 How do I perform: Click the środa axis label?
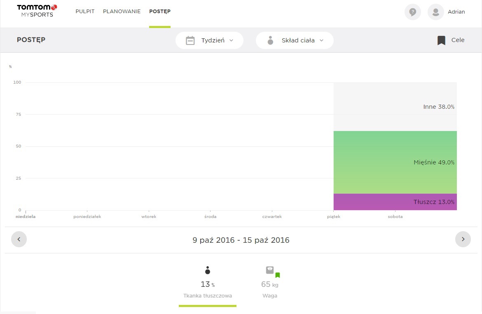click(210, 216)
